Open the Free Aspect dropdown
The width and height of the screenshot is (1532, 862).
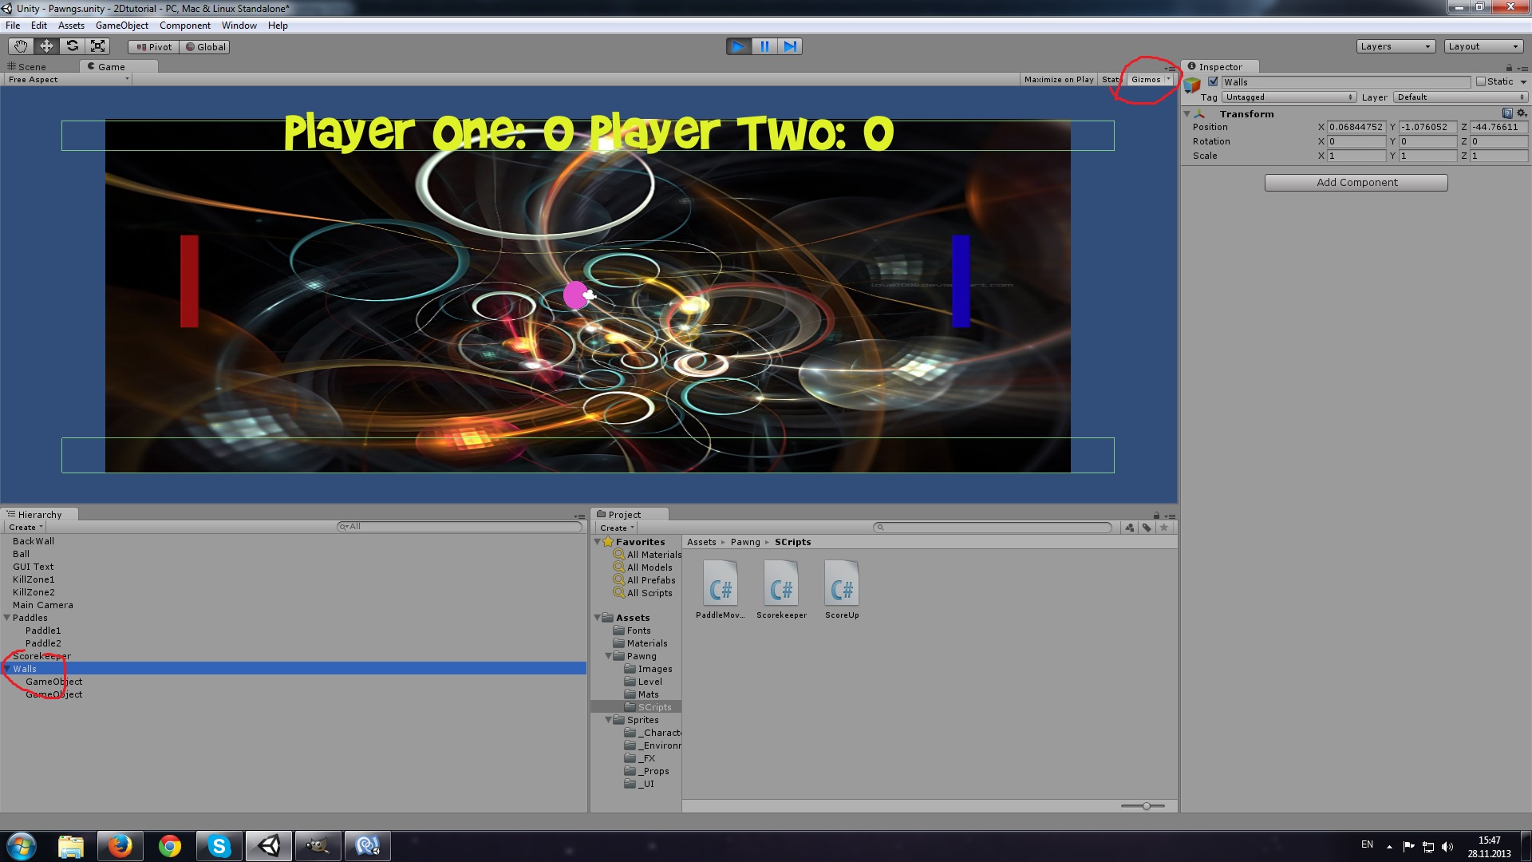click(67, 79)
